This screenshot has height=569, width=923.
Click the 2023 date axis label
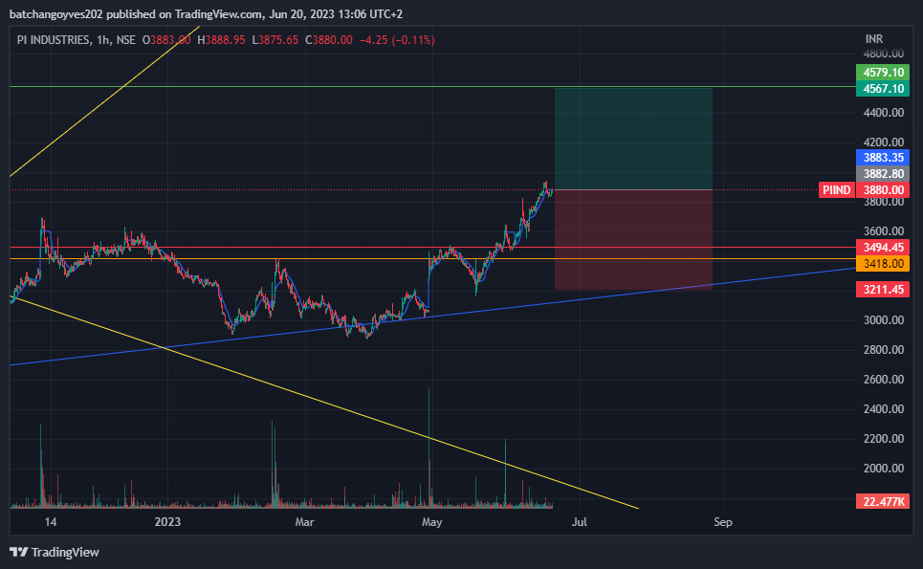(167, 522)
